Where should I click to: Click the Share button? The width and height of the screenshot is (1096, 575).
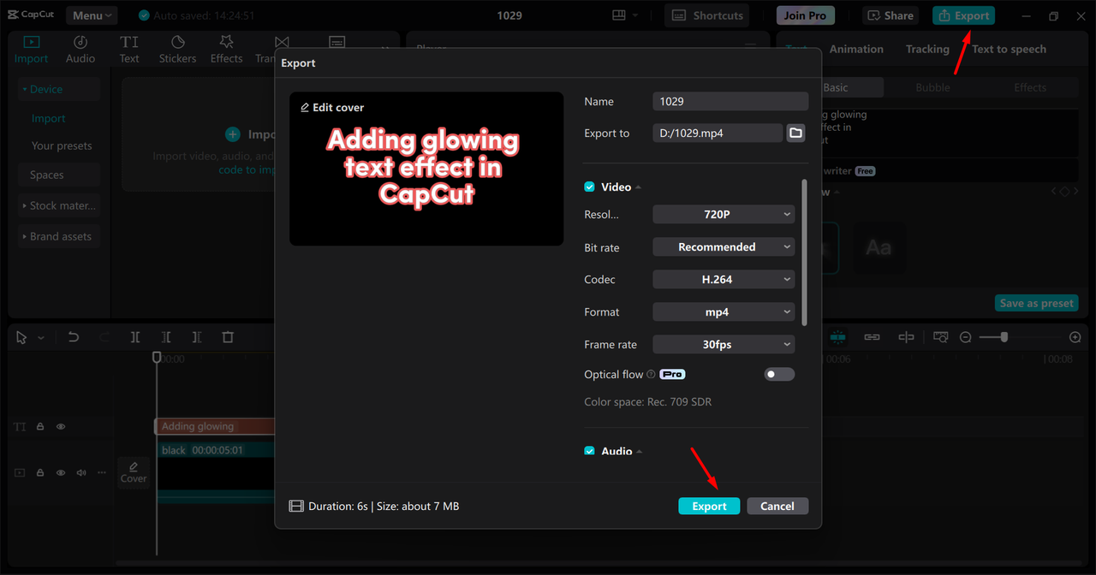point(890,15)
